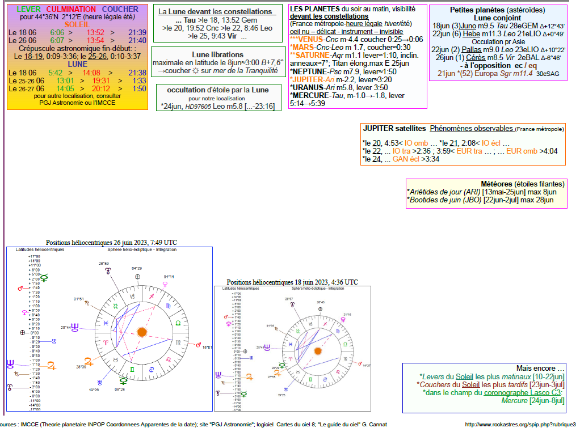Click 'mer de la Tranquillité' text
580x432 pixels.
(245, 71)
